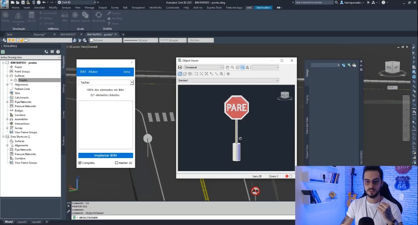
Task: Open Active Drawing View dropdown in Toolspace
Action: click(30, 57)
